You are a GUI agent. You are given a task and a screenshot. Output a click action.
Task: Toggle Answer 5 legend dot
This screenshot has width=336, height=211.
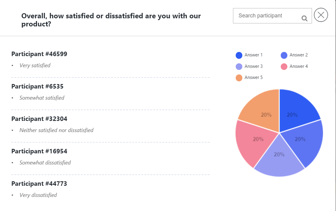click(x=239, y=78)
